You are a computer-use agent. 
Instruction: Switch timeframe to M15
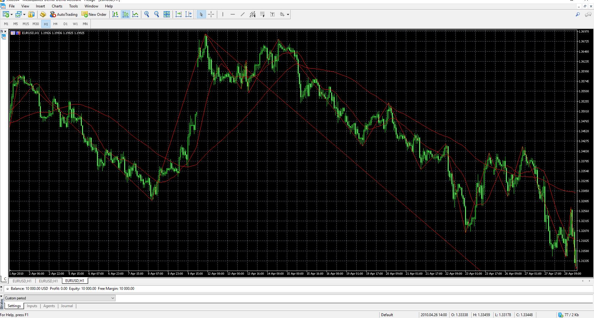[x=26, y=24]
